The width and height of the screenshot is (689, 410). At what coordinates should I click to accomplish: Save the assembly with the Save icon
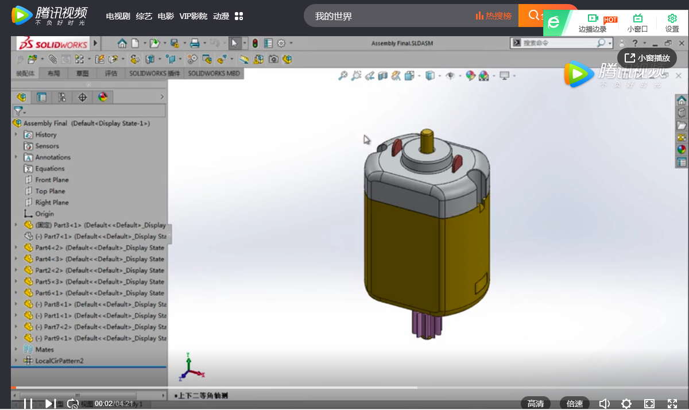click(x=175, y=43)
